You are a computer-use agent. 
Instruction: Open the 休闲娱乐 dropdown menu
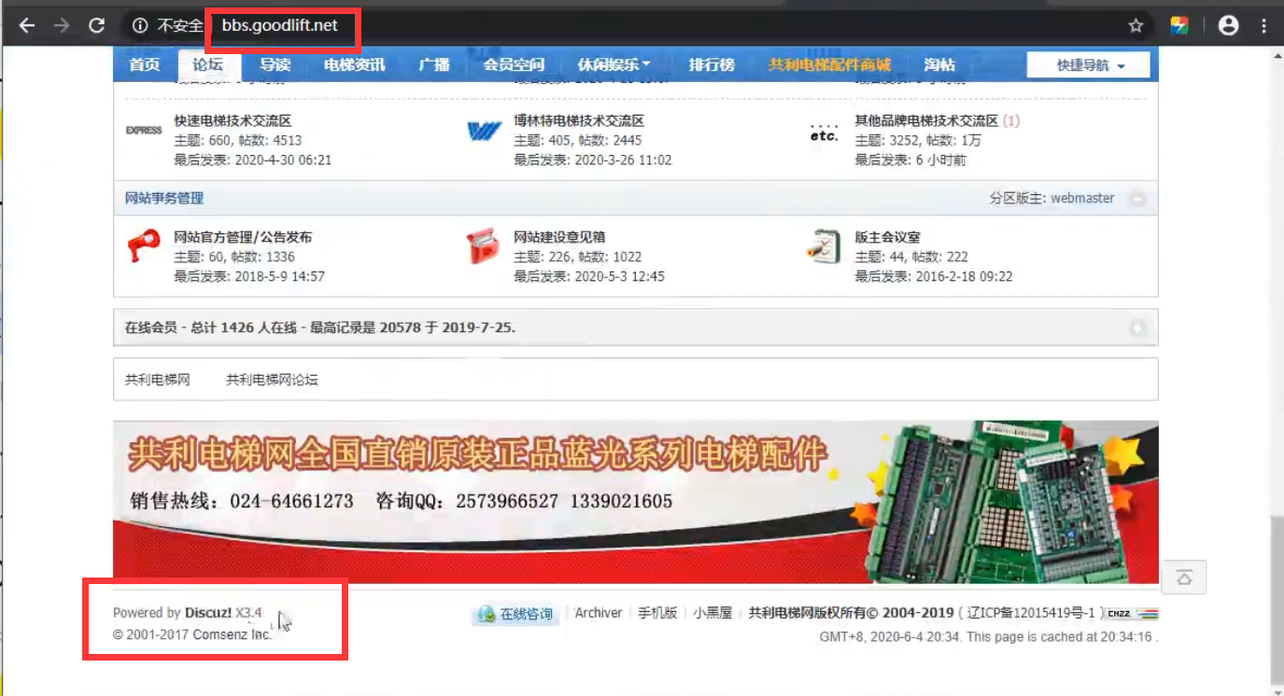pyautogui.click(x=614, y=65)
